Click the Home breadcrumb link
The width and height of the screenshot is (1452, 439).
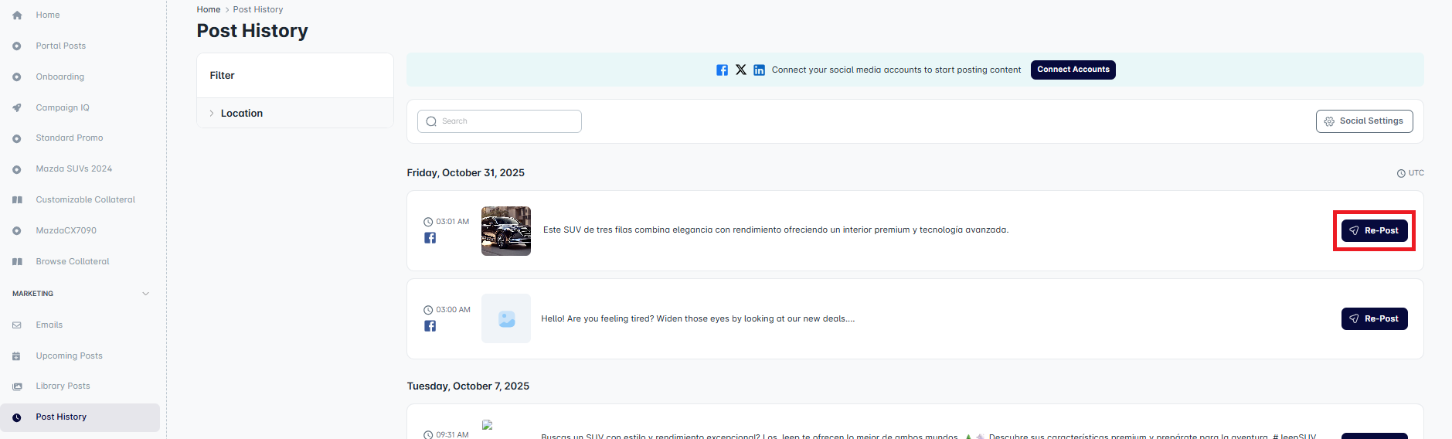click(x=208, y=9)
